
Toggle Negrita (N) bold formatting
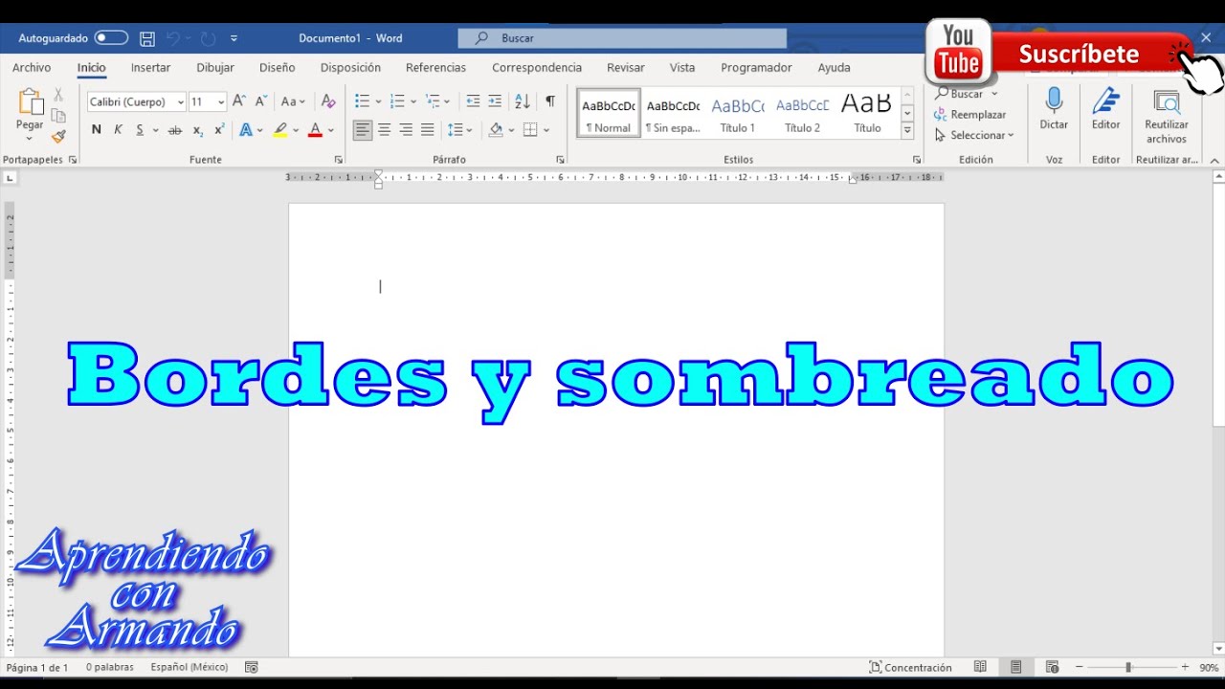[x=96, y=130]
